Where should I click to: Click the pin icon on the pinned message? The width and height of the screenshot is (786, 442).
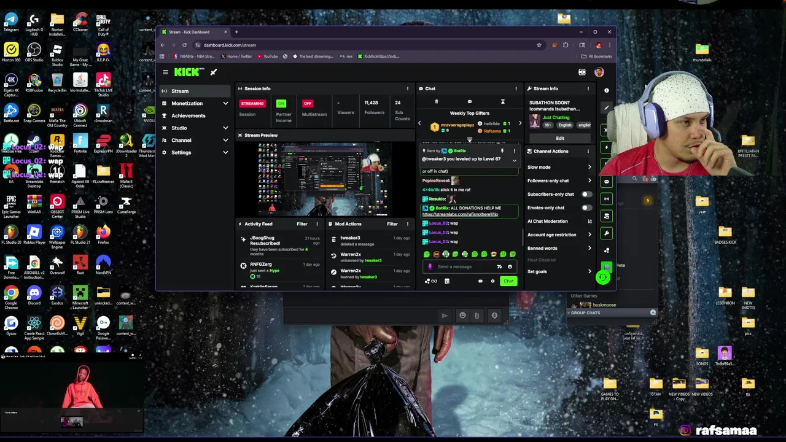[502, 151]
